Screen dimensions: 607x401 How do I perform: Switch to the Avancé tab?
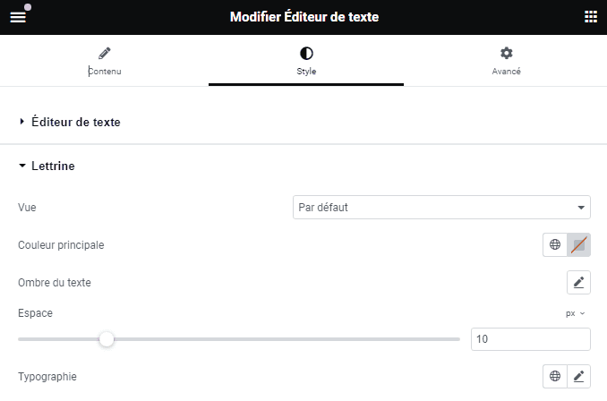(x=506, y=71)
